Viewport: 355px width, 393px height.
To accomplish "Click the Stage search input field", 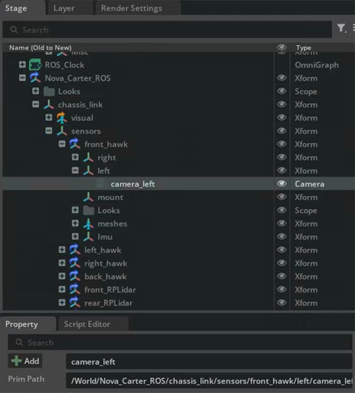I will [172, 30].
